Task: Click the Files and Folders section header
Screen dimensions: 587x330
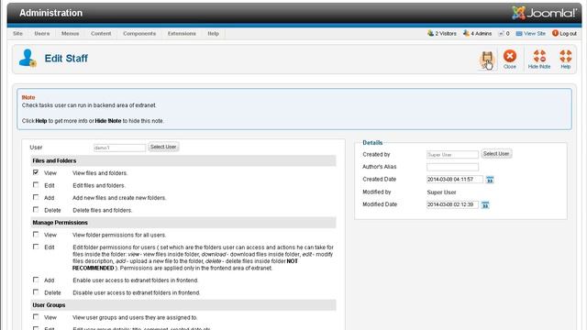Action: pyautogui.click(x=183, y=161)
